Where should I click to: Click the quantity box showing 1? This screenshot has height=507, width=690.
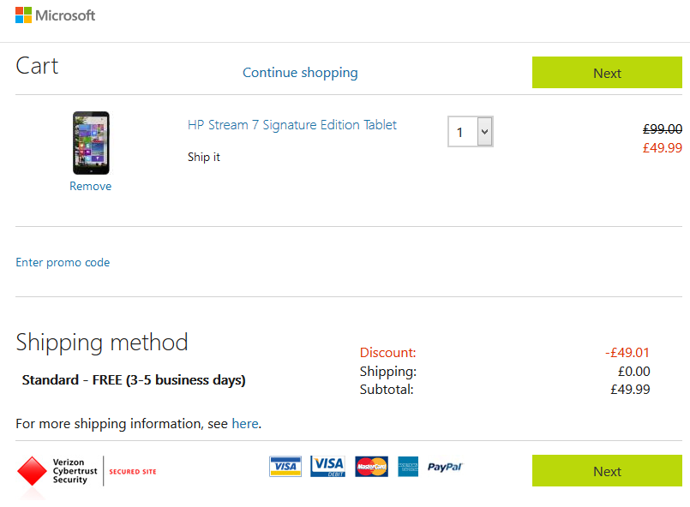(x=471, y=132)
